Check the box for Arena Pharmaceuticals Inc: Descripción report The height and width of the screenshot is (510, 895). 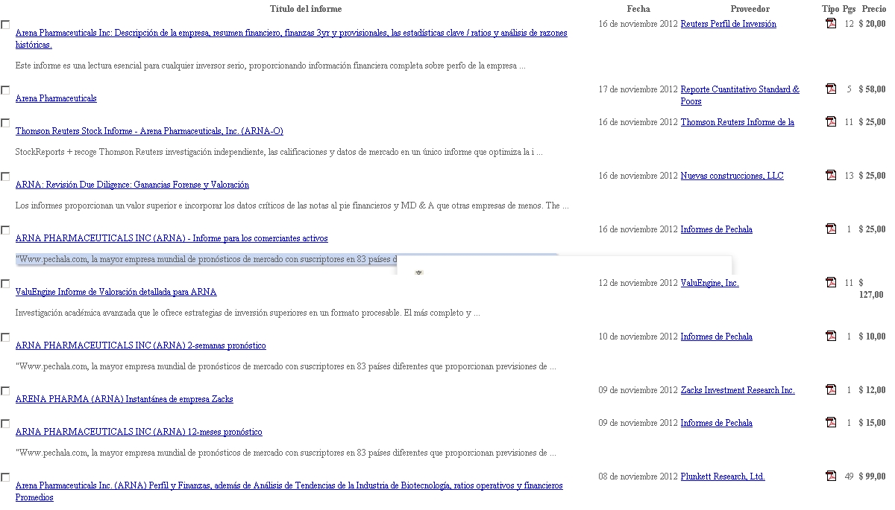tap(5, 25)
